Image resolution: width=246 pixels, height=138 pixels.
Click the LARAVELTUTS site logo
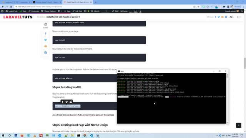point(18,17)
